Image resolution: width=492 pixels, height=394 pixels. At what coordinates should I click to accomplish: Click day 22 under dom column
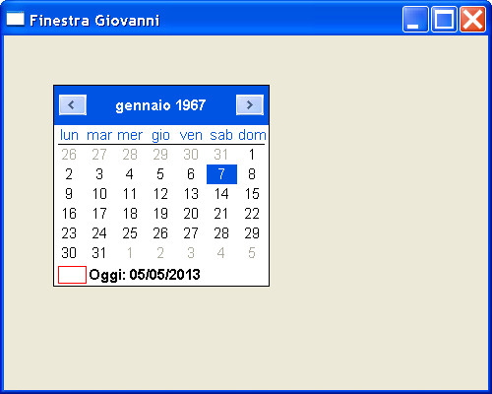pyautogui.click(x=252, y=214)
